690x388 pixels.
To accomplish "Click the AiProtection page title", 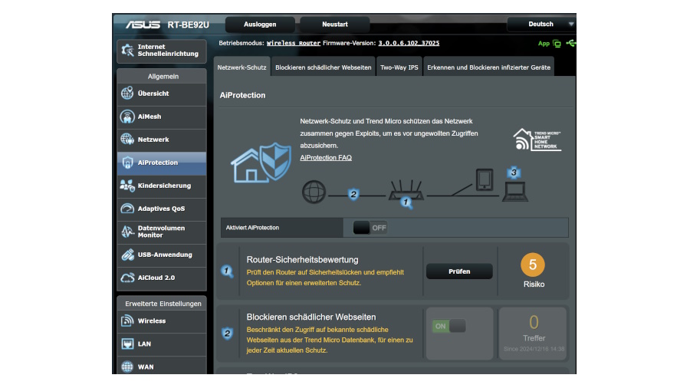I will click(x=242, y=95).
